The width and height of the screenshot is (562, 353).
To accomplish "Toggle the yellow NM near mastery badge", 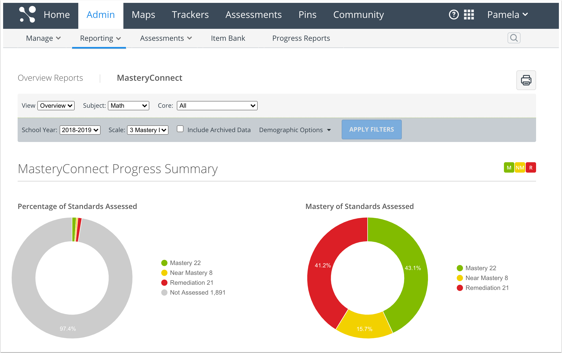I will [520, 168].
